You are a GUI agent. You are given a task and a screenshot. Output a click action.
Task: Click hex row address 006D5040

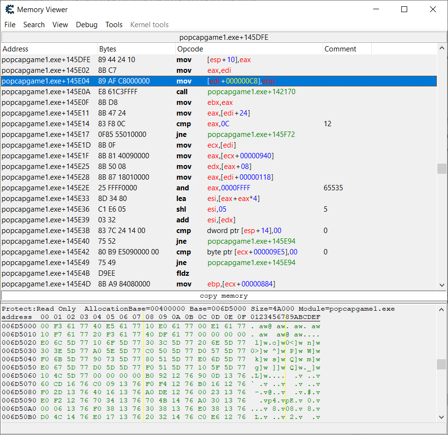click(x=19, y=359)
